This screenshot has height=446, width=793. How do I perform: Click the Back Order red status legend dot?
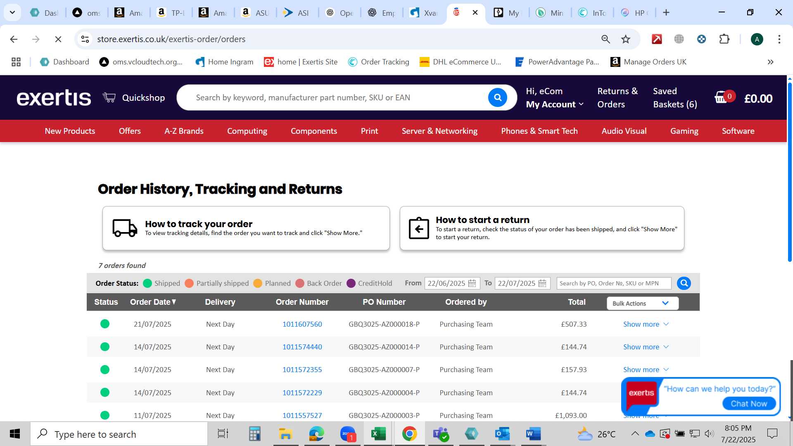tap(300, 283)
